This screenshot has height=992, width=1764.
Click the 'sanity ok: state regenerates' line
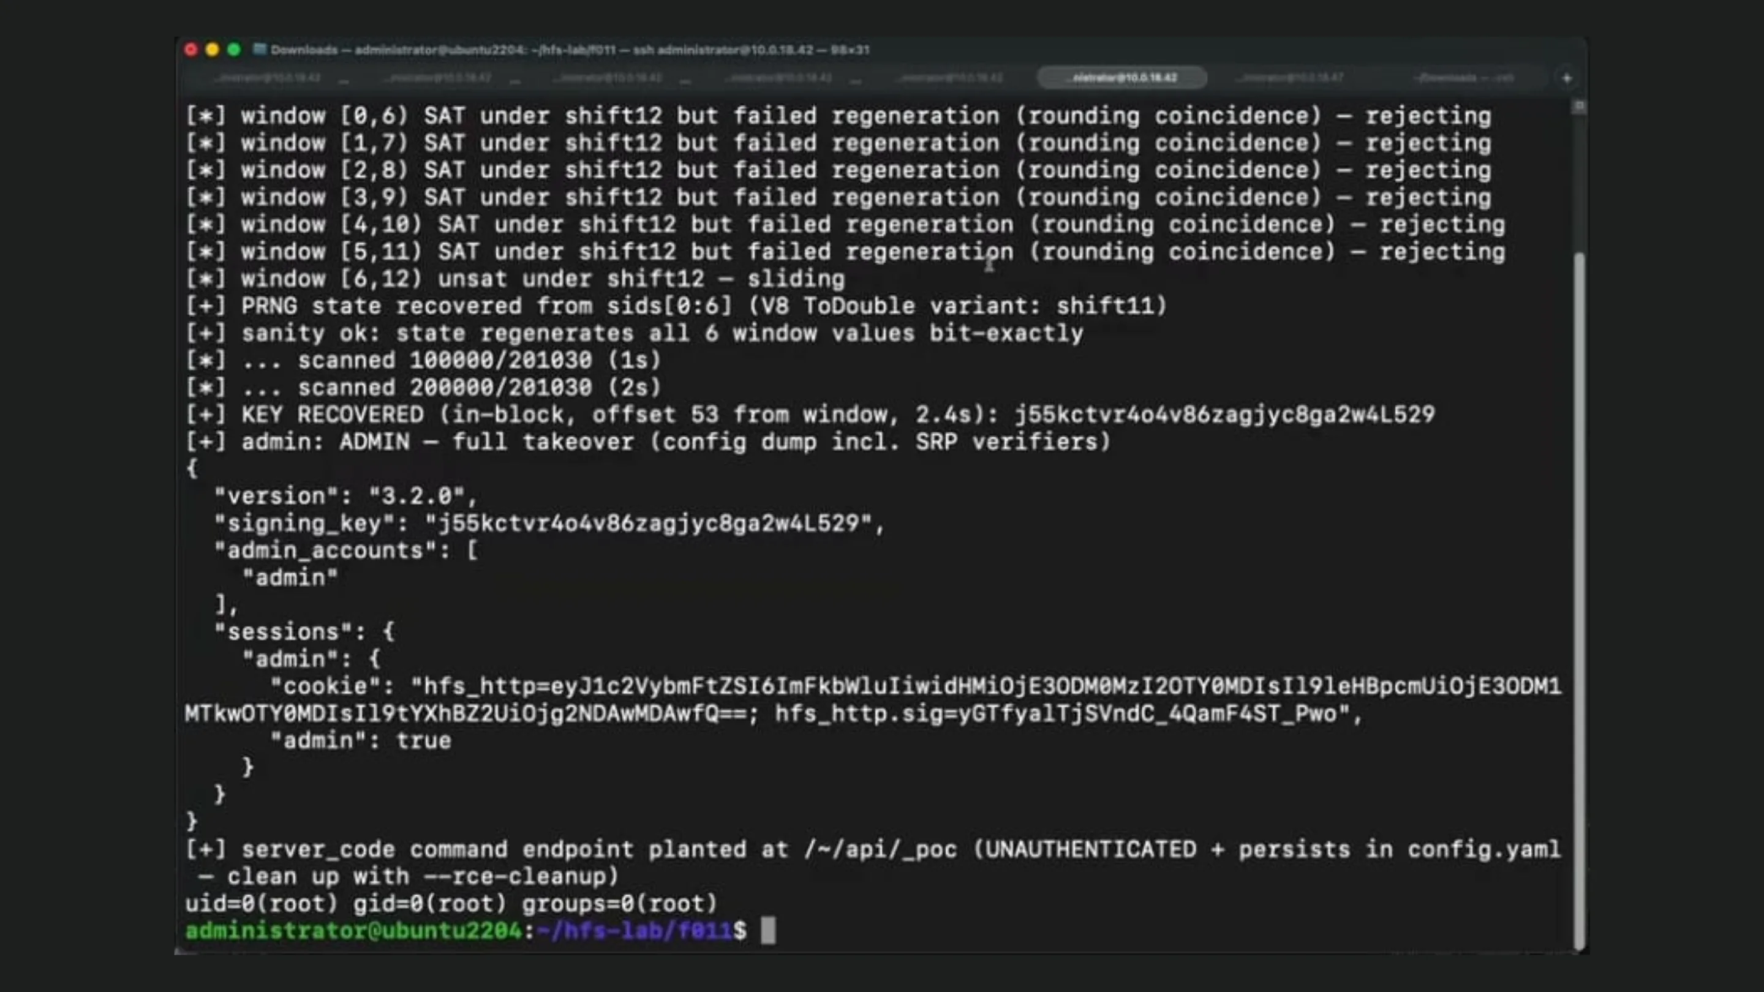point(635,333)
